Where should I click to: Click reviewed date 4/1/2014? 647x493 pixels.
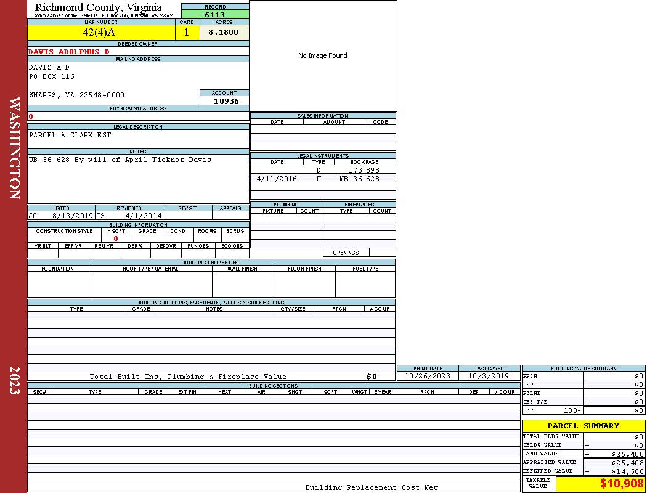pos(143,215)
